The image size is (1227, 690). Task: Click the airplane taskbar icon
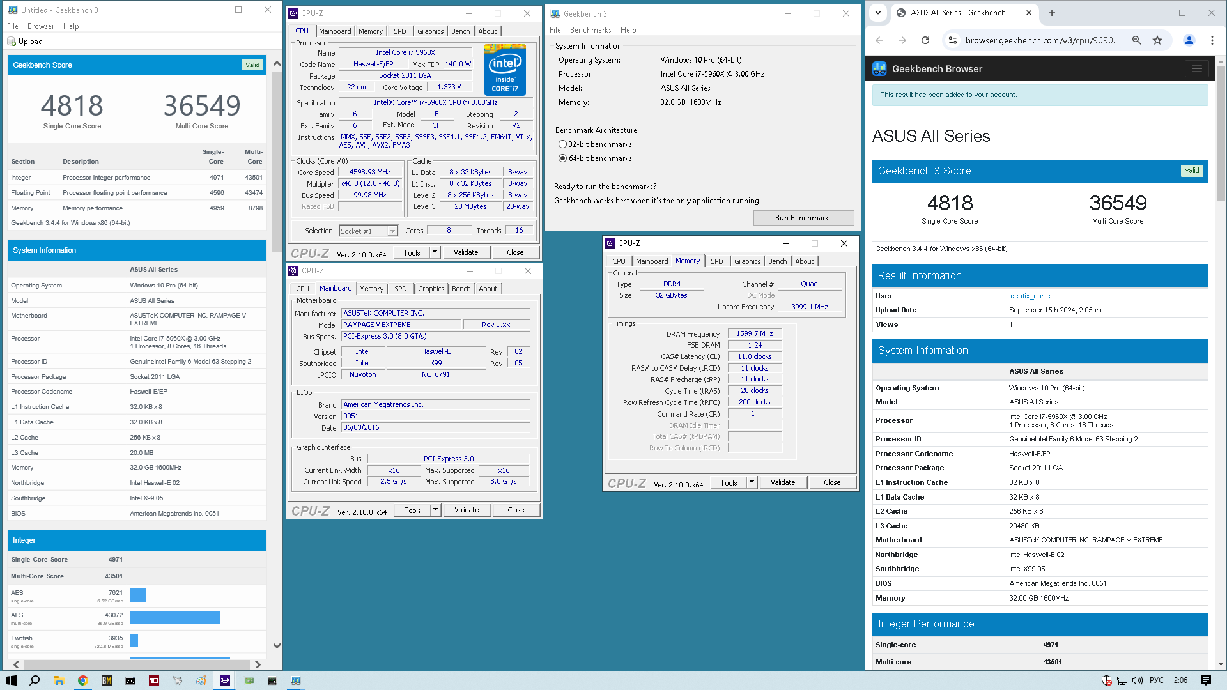pyautogui.click(x=177, y=680)
